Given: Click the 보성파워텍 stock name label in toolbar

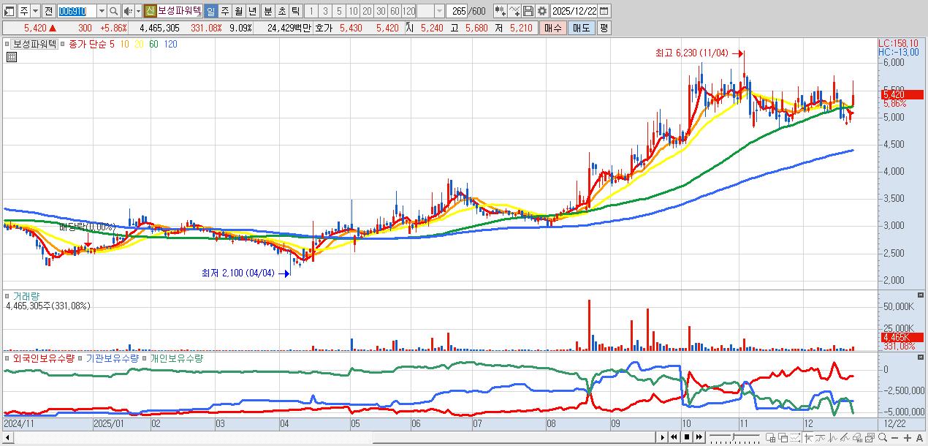Looking at the screenshot, I should [180, 11].
